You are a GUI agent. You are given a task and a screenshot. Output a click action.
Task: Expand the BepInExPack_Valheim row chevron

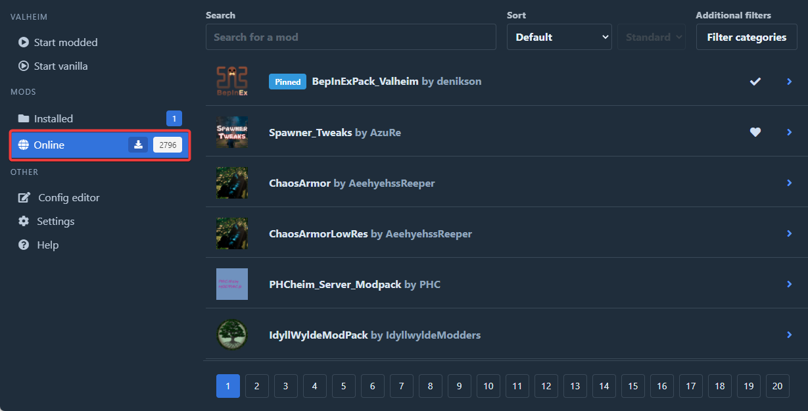click(790, 82)
